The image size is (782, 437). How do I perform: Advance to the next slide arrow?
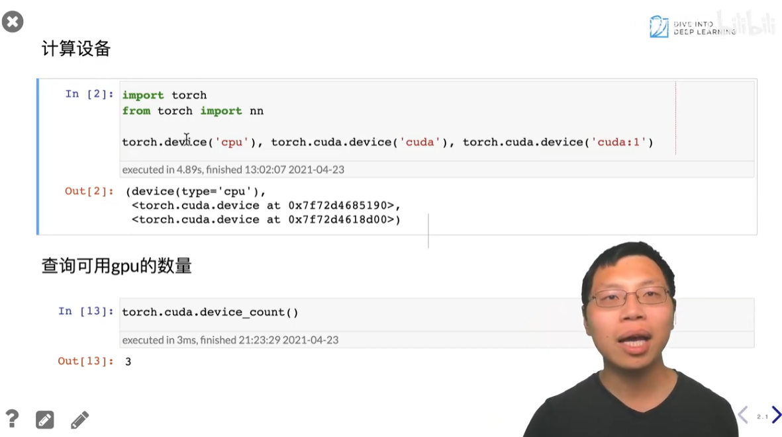(776, 415)
